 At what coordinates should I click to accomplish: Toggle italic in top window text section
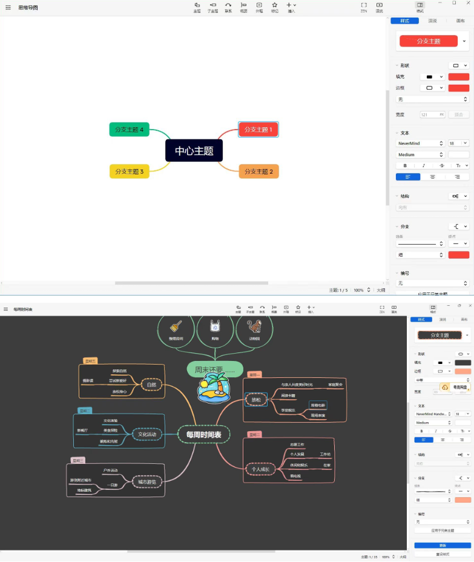coord(424,165)
